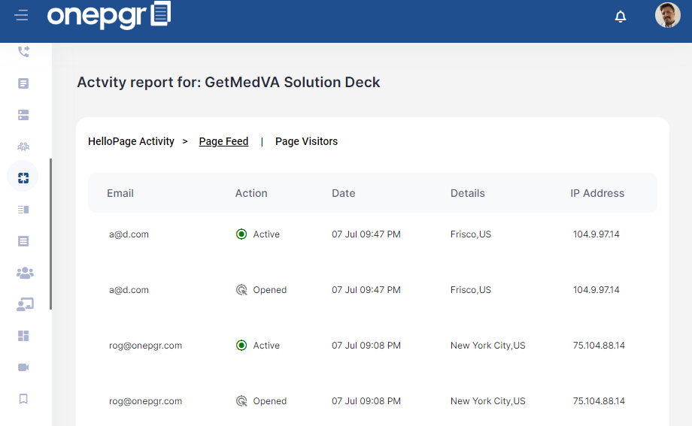Click the onepgr logo

click(109, 16)
